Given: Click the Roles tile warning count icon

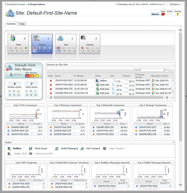Looking at the screenshot, I should click(x=21, y=48).
